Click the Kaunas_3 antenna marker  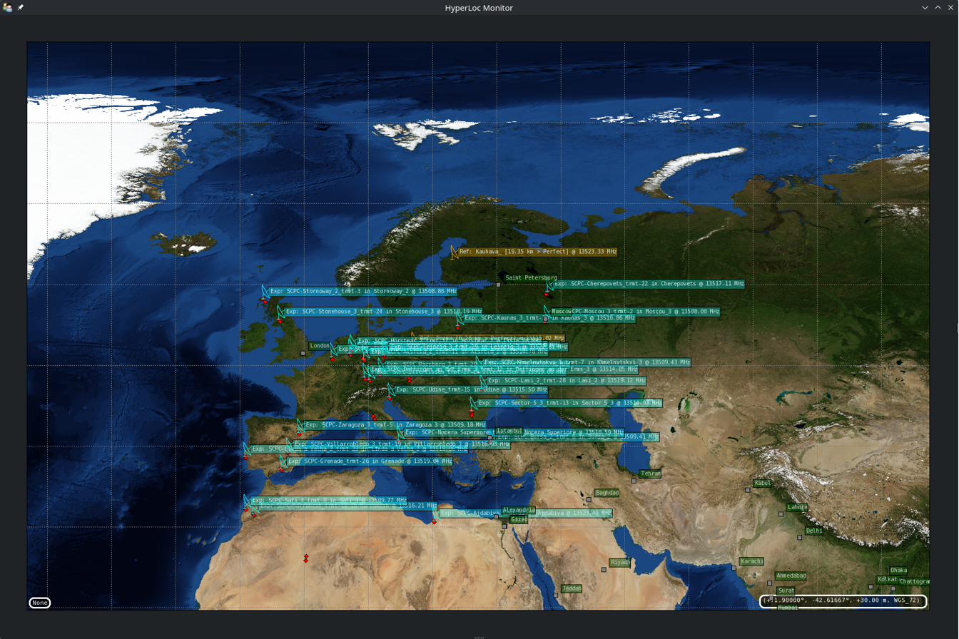tap(460, 319)
